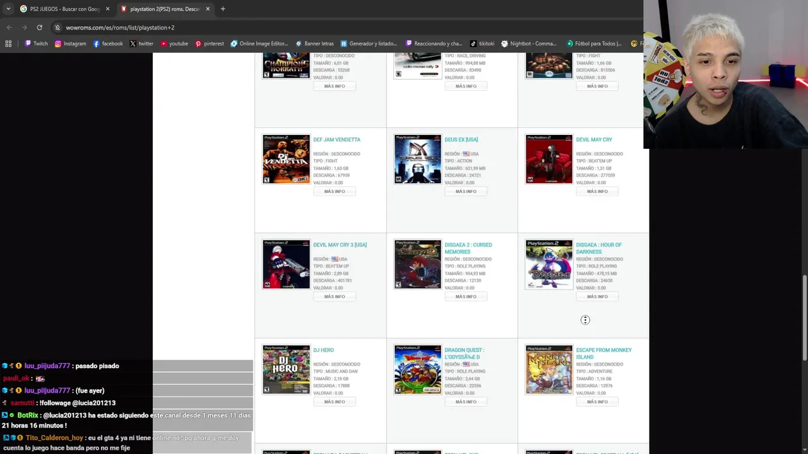This screenshot has height=454, width=808.
Task: Click Más Info for Devil May Cry 3
Action: [x=335, y=296]
